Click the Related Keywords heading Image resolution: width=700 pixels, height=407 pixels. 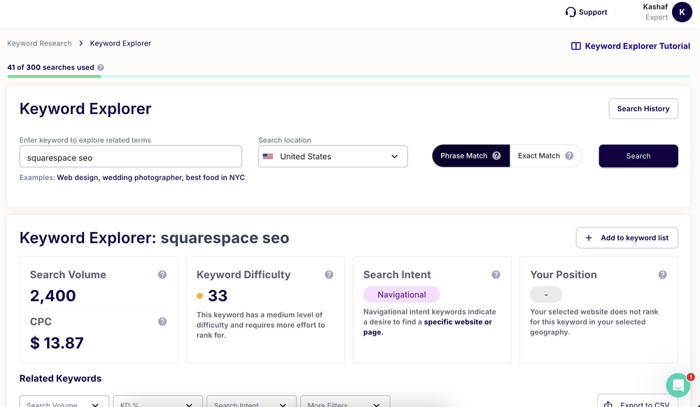60,378
